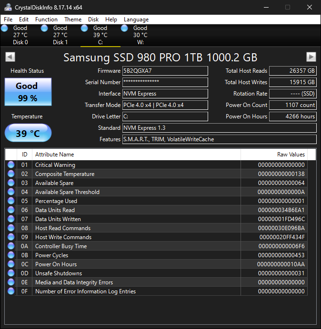Screen dimensions: 321x329
Task: Select the Disk 0 drive tab
Action: 20,35
